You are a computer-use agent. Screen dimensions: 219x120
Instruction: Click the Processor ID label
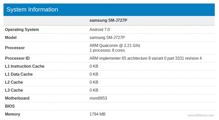[17, 58]
